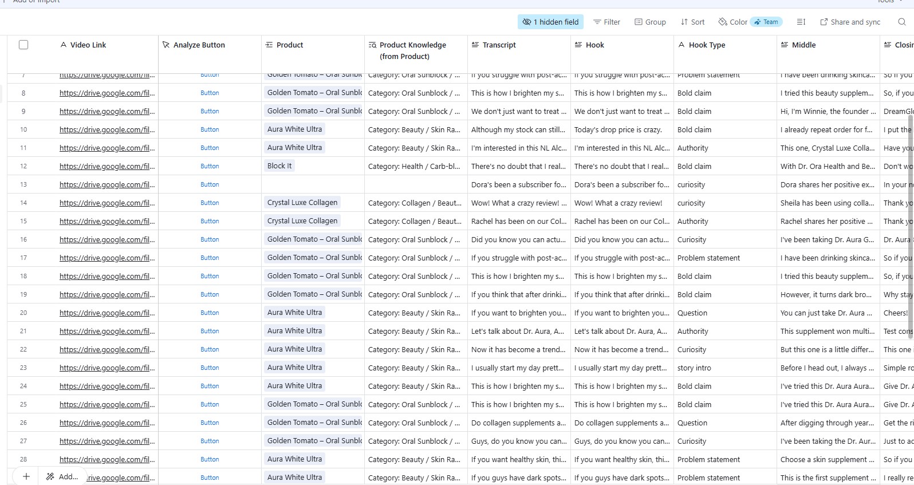
Task: Open the Sort options
Action: 692,22
